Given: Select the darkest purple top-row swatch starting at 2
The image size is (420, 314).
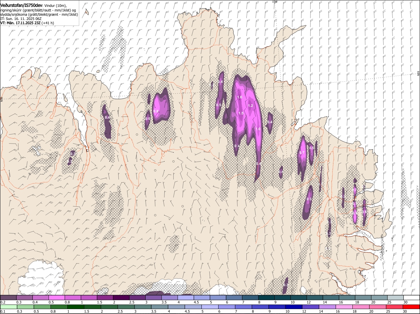Looking at the screenshot, I should 121,297.
